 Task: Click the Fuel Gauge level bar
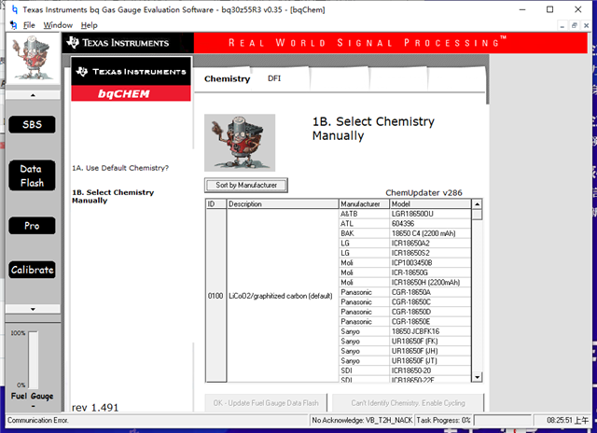point(34,360)
